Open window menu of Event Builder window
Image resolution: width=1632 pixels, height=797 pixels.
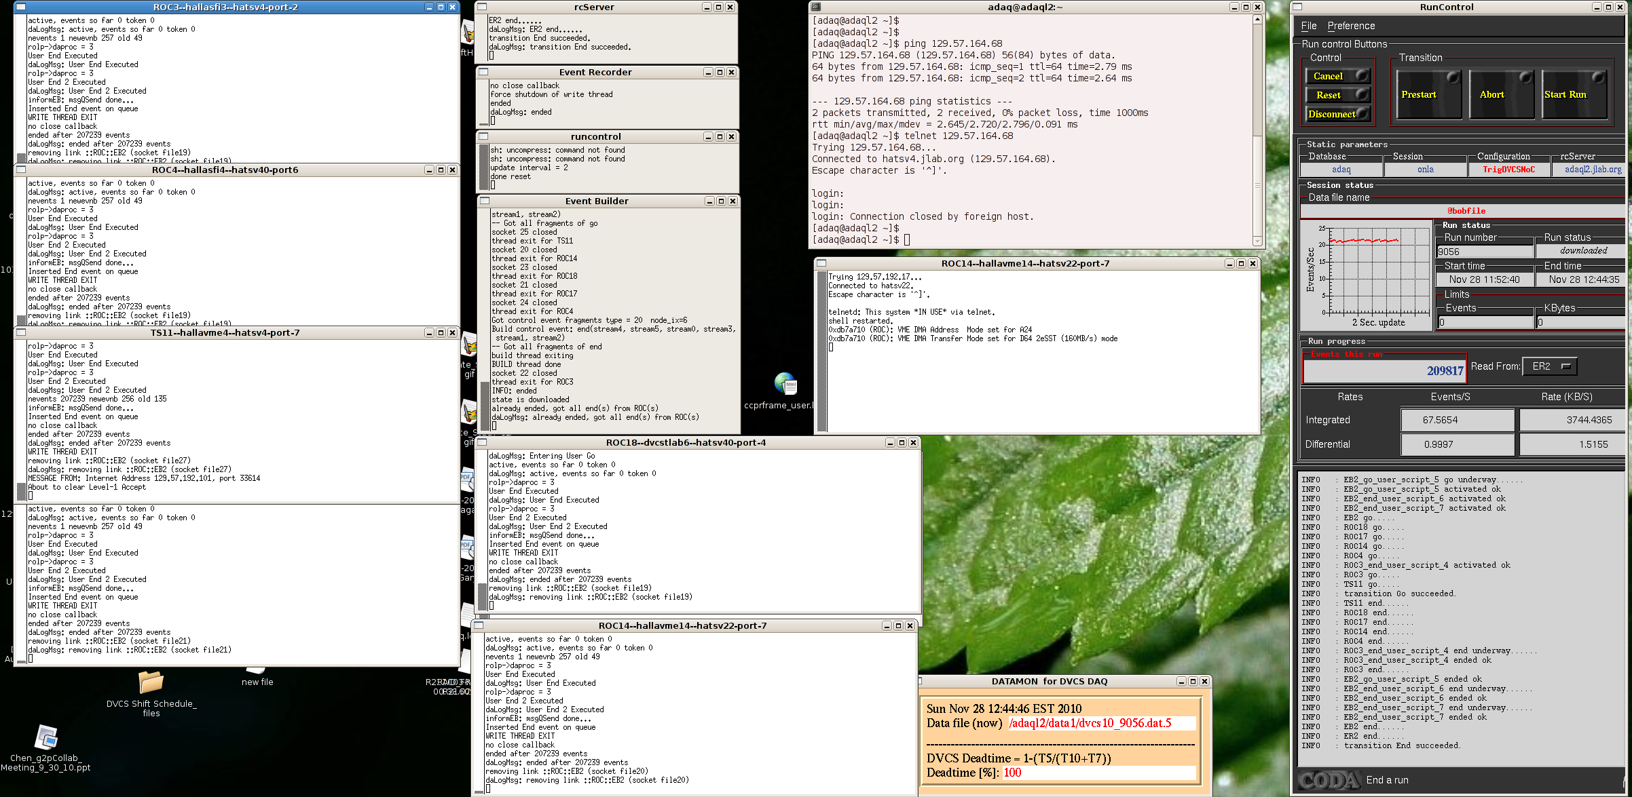click(485, 201)
